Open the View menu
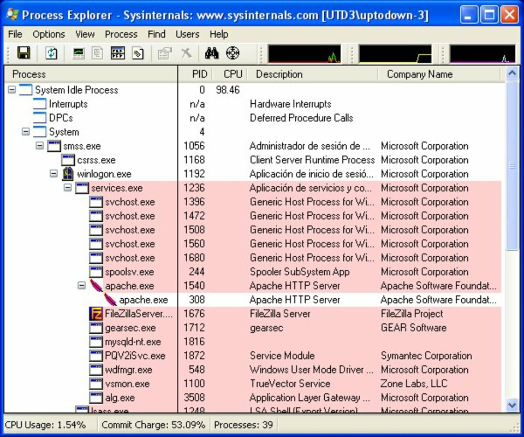Screen dimensions: 524x437 coord(85,34)
